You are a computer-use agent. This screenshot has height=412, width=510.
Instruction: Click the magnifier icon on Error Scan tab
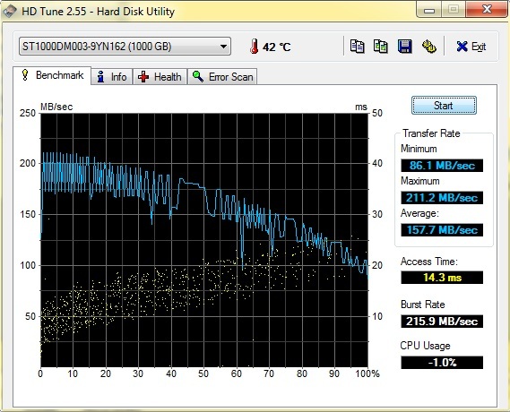point(198,77)
